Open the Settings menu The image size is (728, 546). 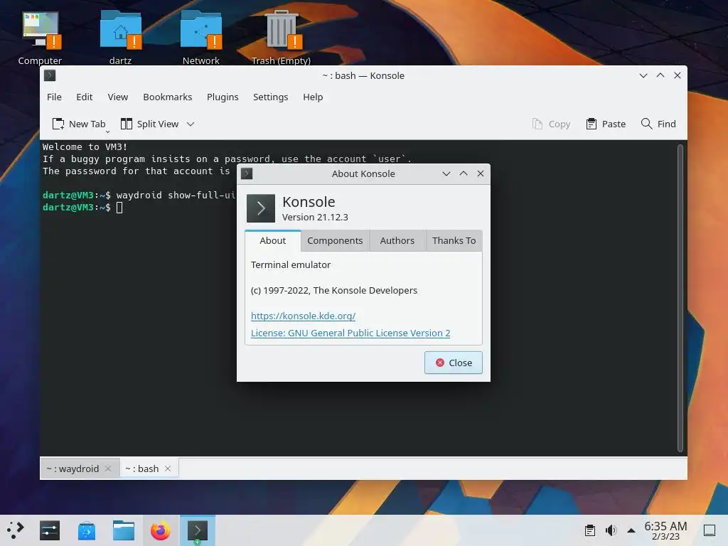point(271,97)
